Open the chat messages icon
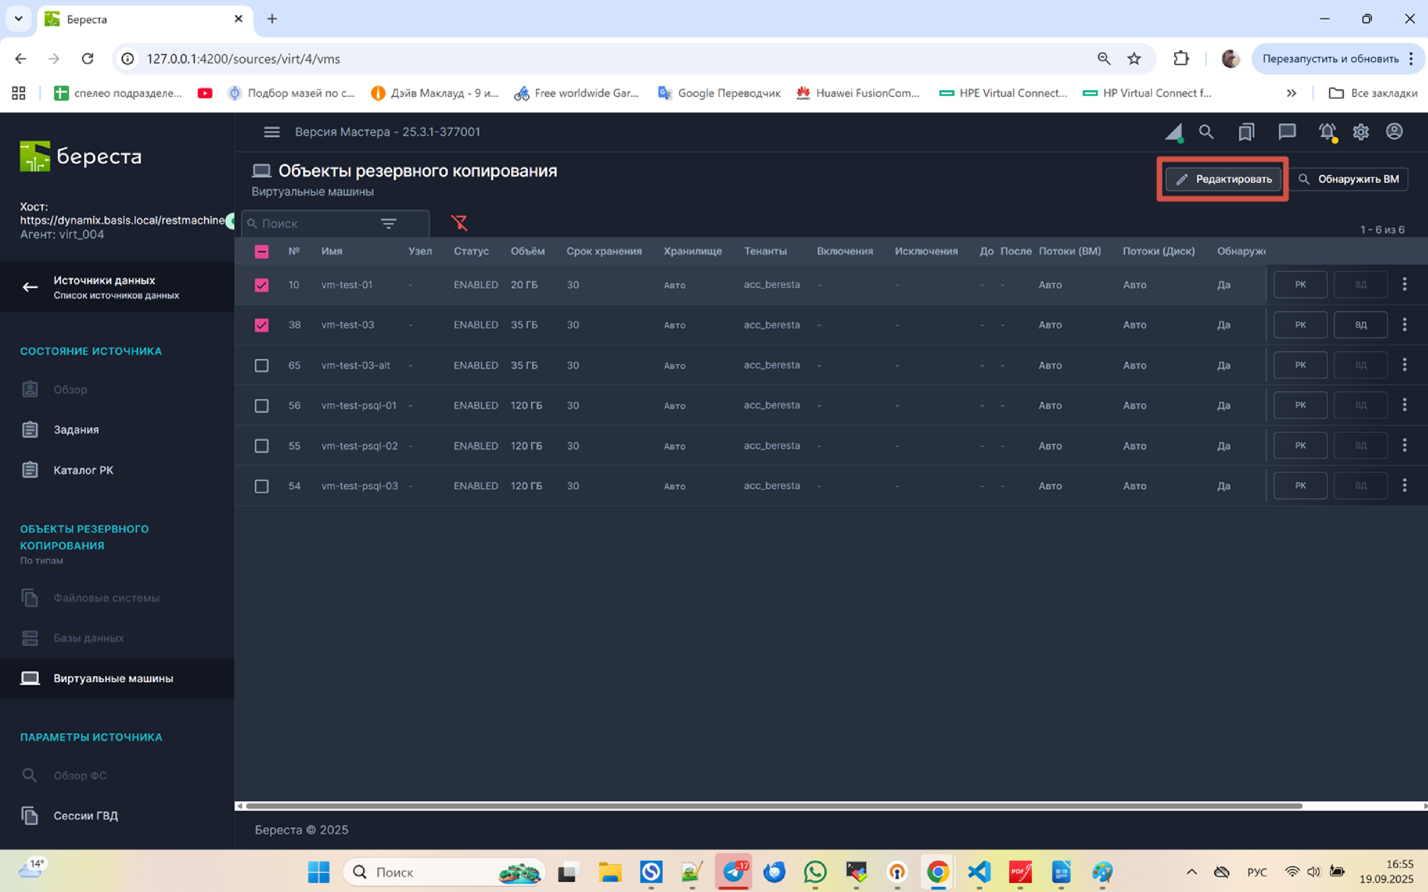Viewport: 1428px width, 892px height. click(1287, 131)
